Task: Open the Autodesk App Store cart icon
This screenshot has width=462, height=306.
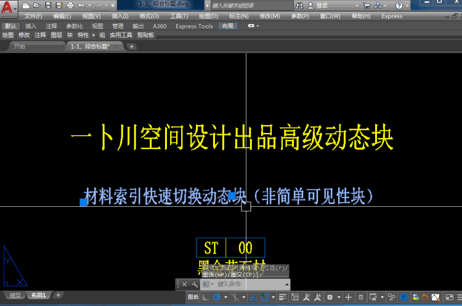Action: (x=367, y=6)
